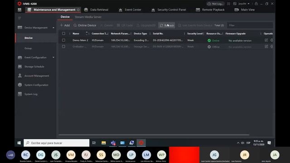
Task: Focus the Filter input field
Action: coord(250,25)
